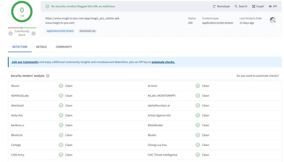Click the Clean check icon for CMC Threat Intelligence

(x=198, y=155)
